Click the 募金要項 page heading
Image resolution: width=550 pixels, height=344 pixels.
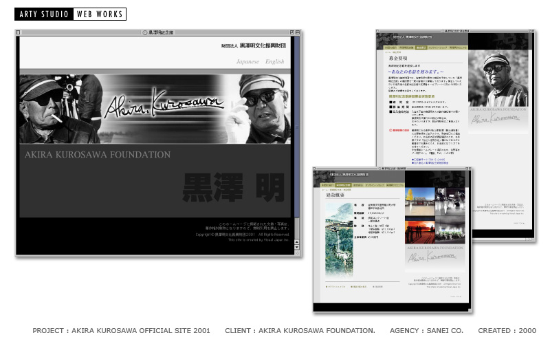[398, 58]
